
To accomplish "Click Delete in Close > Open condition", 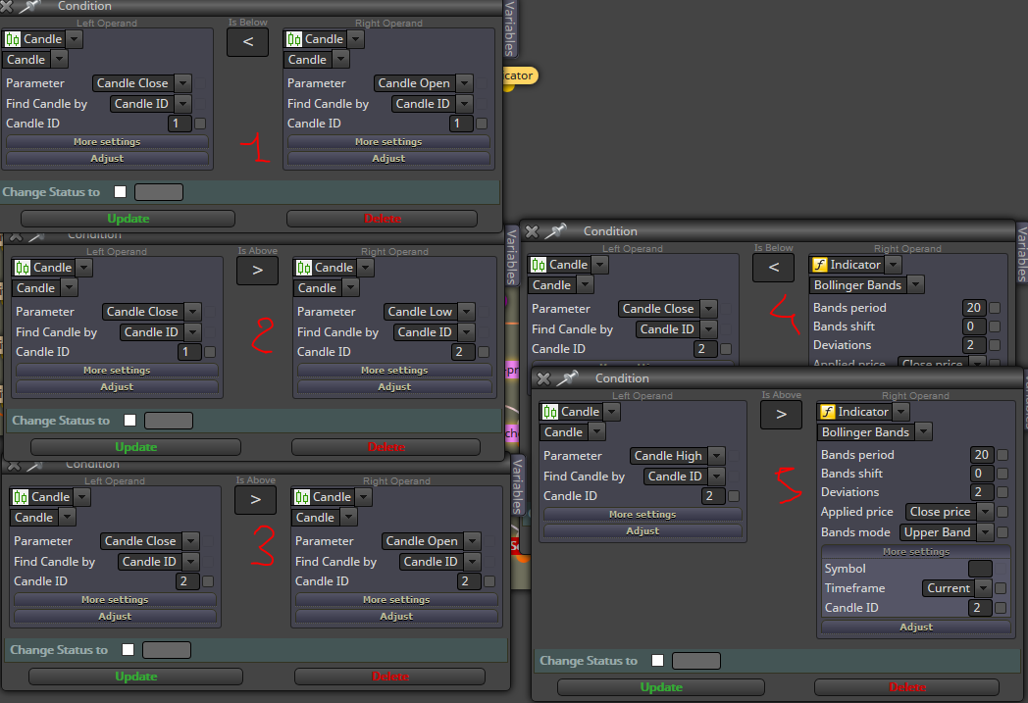I will (x=390, y=677).
